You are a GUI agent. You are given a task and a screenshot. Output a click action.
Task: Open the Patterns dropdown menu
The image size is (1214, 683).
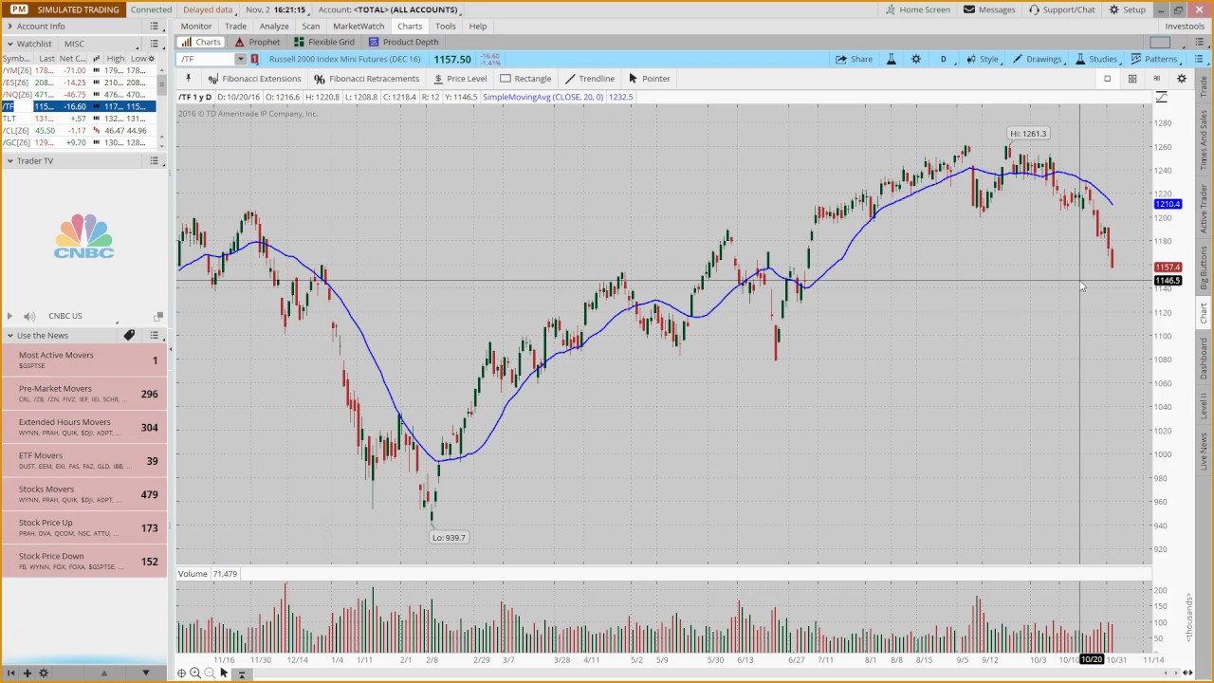[1154, 59]
